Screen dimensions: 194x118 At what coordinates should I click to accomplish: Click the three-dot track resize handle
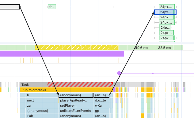point(78,43)
